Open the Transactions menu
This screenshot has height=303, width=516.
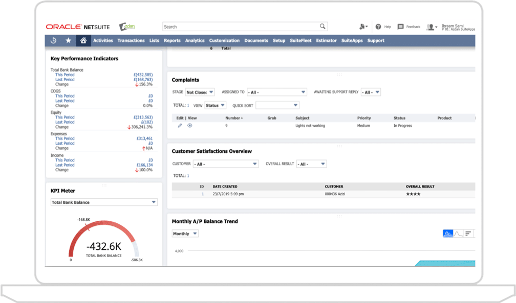point(131,40)
